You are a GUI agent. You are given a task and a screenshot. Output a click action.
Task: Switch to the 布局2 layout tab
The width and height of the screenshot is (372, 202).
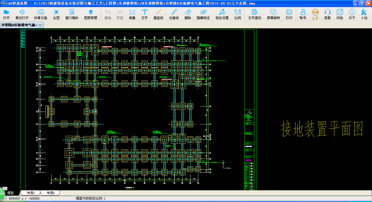[50, 193]
